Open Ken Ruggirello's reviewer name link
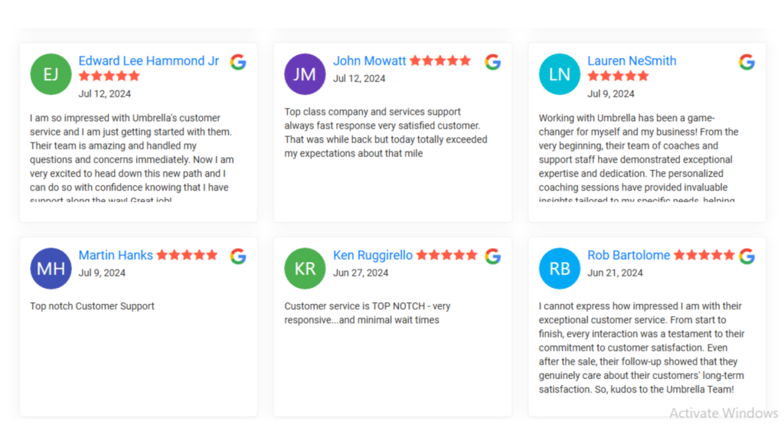The height and width of the screenshot is (441, 784). [373, 255]
